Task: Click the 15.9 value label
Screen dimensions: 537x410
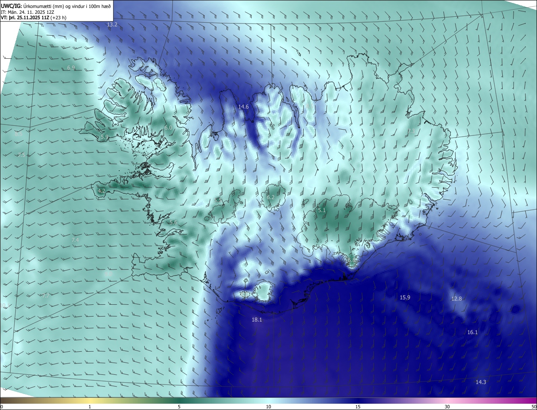Action: (x=405, y=298)
